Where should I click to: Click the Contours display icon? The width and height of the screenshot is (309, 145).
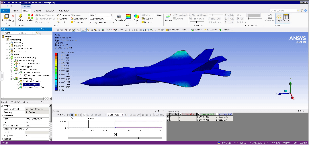(128, 16)
